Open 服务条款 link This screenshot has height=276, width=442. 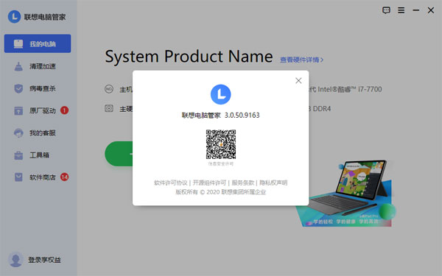243,183
